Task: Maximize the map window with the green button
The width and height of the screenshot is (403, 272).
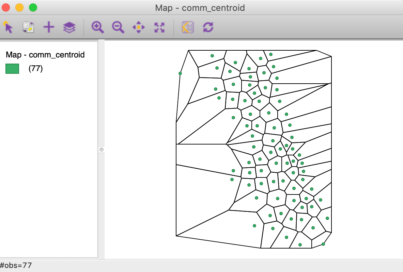Action: click(33, 7)
